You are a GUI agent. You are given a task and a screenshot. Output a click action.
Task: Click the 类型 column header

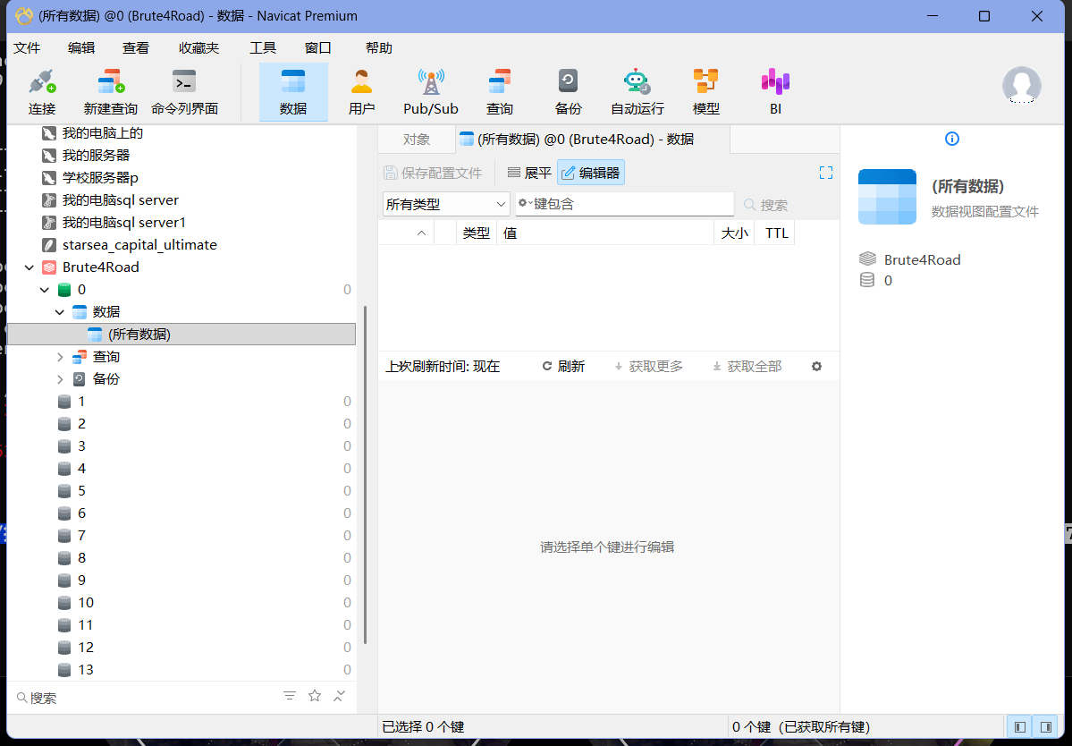[477, 233]
